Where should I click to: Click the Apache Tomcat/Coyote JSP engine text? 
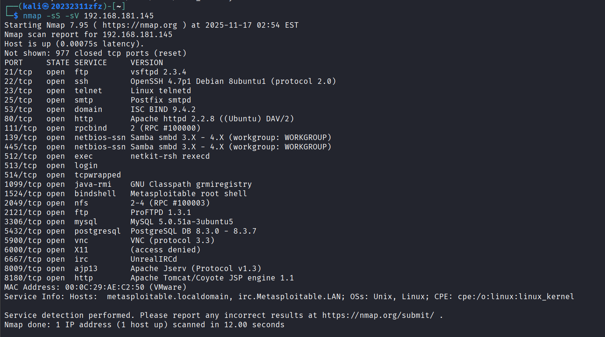212,278
